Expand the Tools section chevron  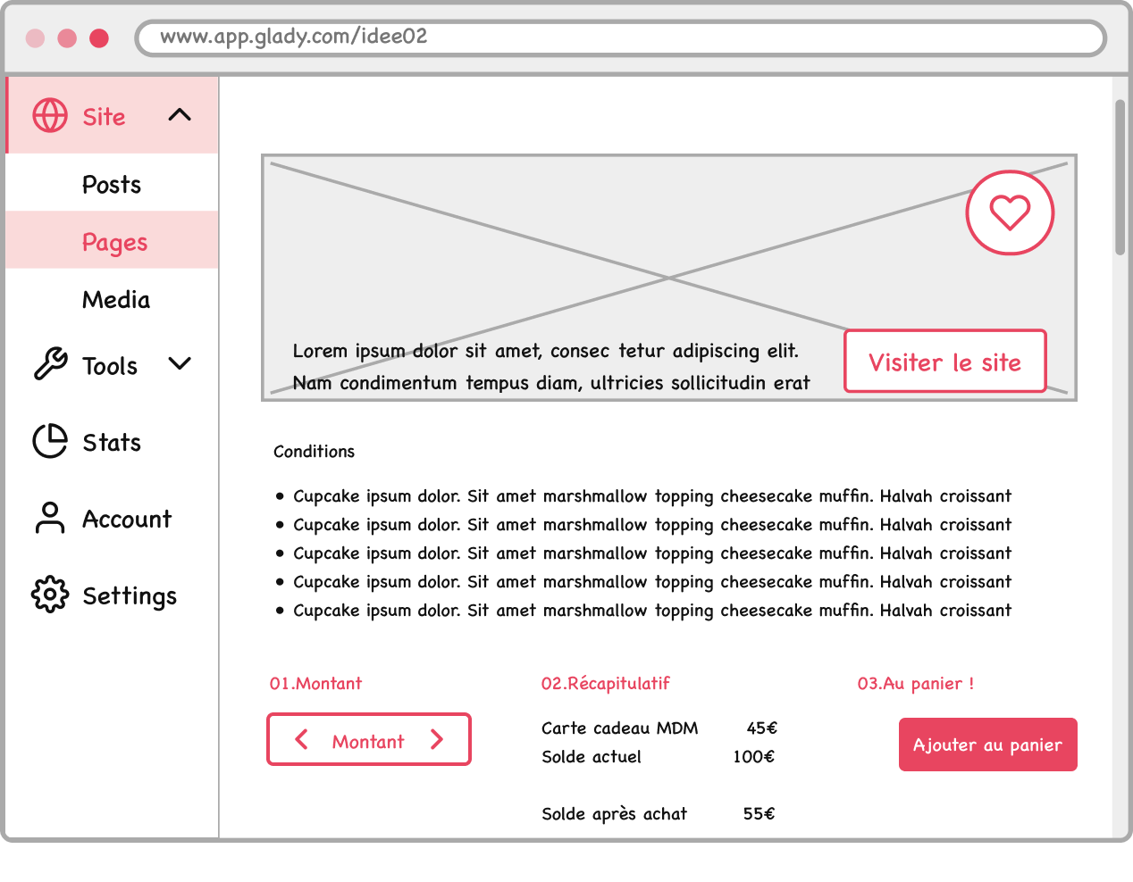pyautogui.click(x=179, y=363)
